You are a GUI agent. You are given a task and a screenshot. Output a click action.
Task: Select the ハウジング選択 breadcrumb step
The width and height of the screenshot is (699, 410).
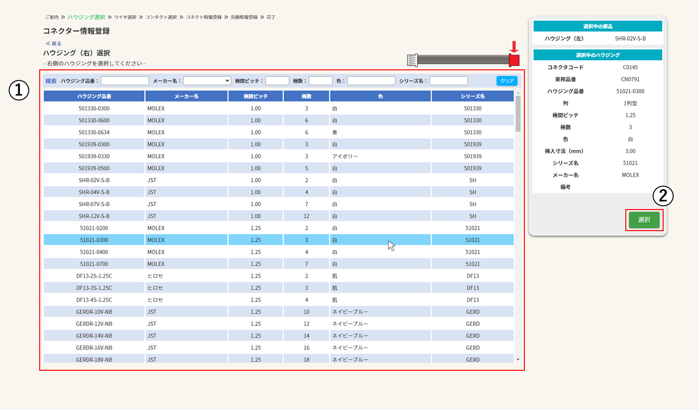point(86,17)
